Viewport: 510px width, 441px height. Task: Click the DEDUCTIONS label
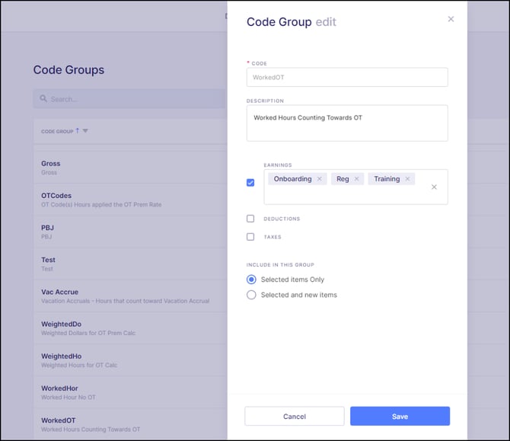(x=282, y=219)
